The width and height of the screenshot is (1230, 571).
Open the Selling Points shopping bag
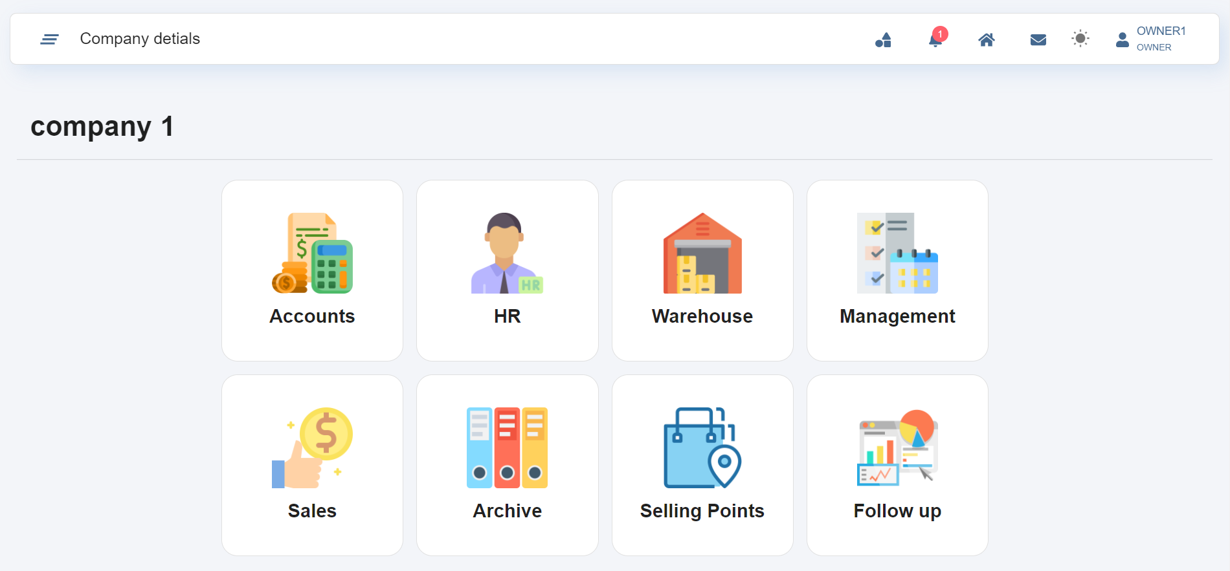pos(702,447)
